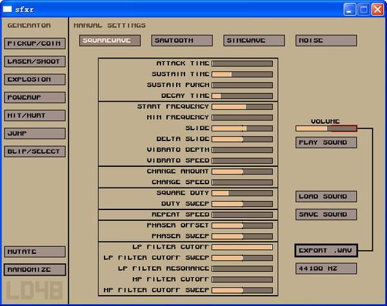
Task: Switch waveform to Sawtooth
Action: [182, 41]
